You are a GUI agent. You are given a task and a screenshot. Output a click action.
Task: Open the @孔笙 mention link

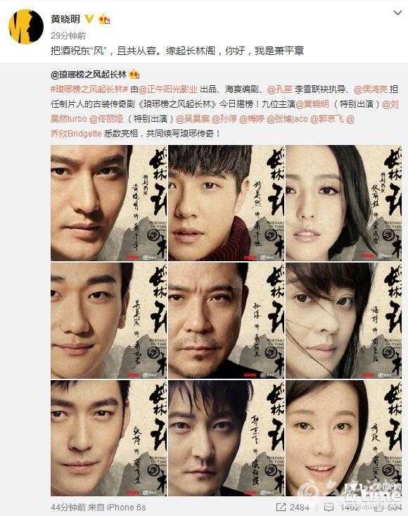click(x=279, y=89)
